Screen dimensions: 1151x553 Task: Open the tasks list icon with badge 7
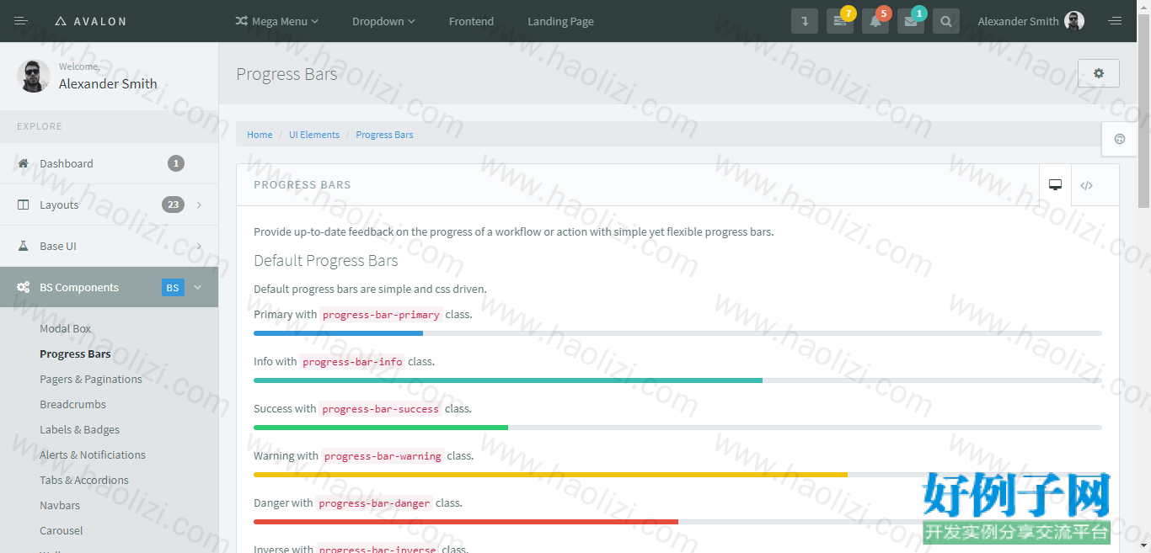point(840,21)
